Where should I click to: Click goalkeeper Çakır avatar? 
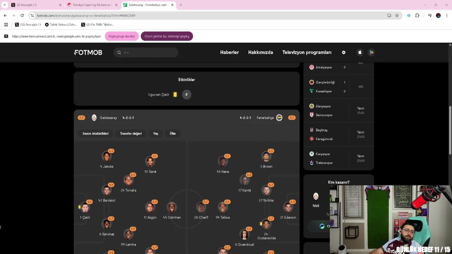tap(85, 207)
